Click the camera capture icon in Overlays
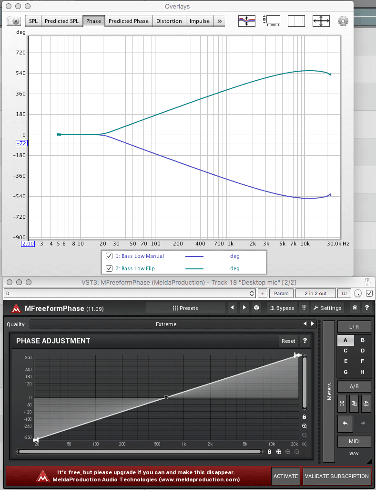 click(x=16, y=21)
